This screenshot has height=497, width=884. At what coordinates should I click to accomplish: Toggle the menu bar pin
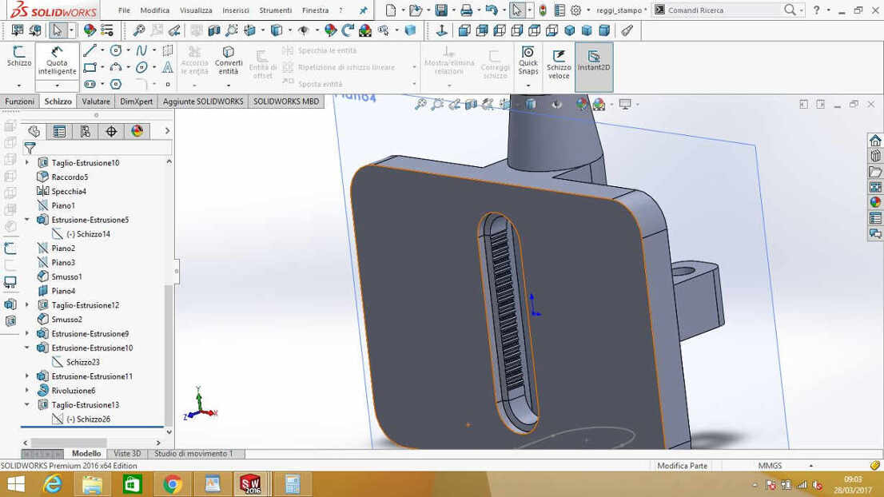[x=363, y=10]
